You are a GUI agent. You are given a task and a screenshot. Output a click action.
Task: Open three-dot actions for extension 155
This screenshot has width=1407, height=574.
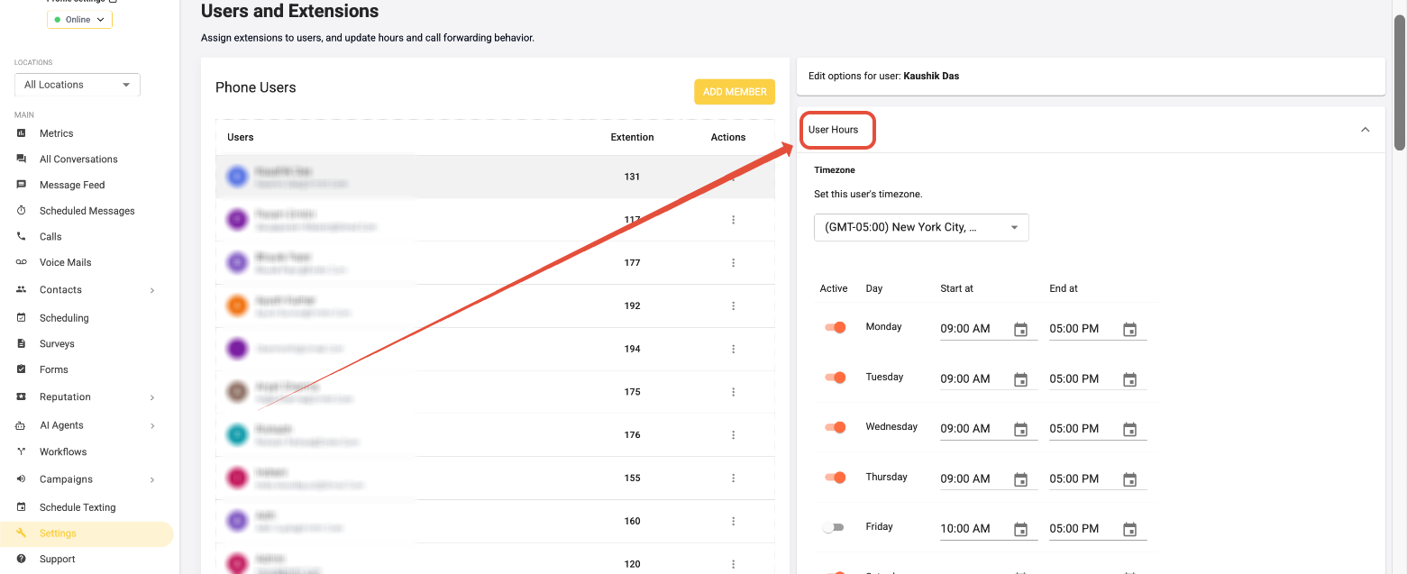(733, 478)
